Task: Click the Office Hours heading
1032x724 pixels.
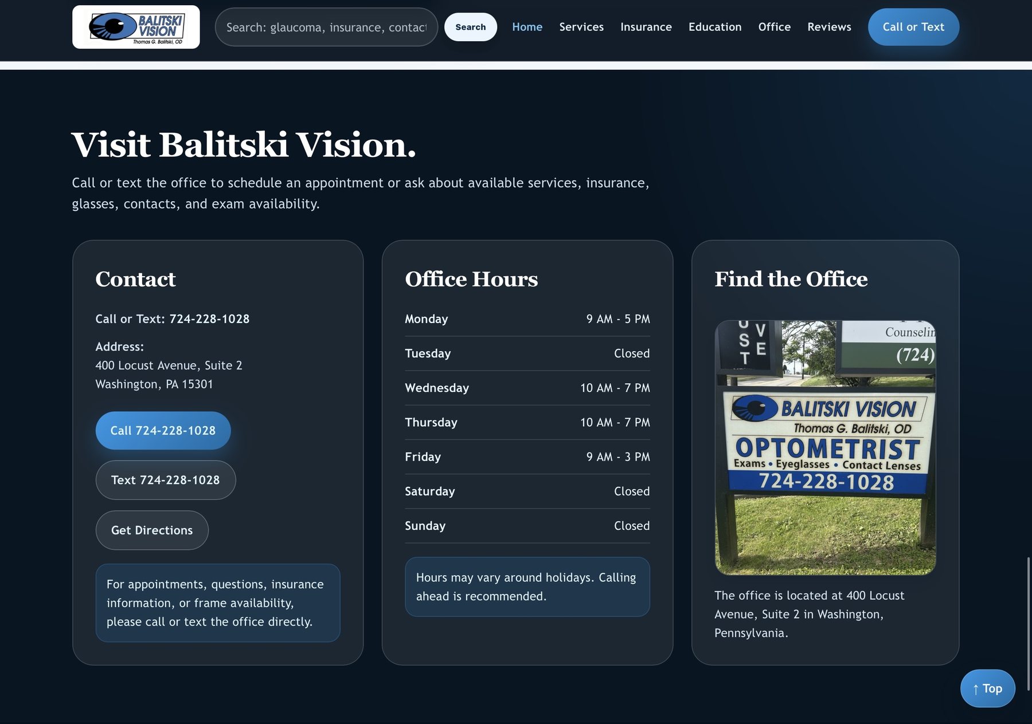Action: click(471, 279)
